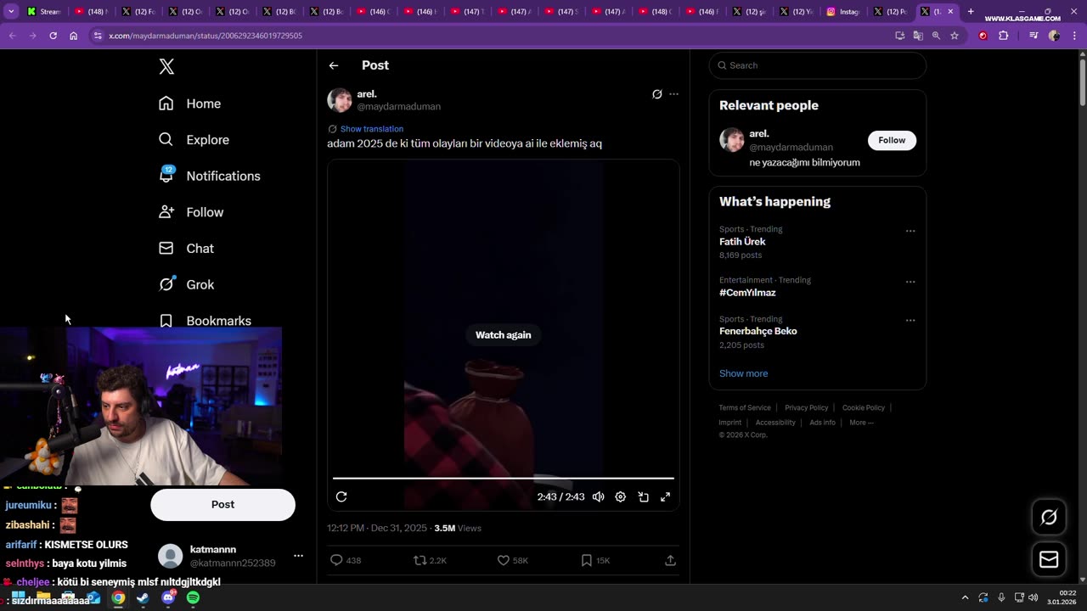
Task: Click the Search input field
Action: (817, 65)
